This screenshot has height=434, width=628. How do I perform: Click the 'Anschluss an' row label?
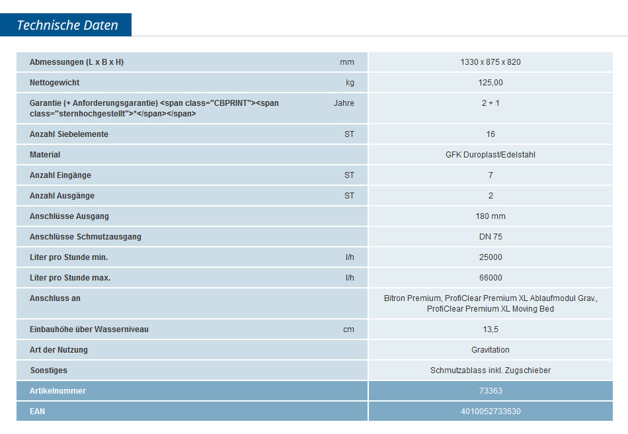55,298
